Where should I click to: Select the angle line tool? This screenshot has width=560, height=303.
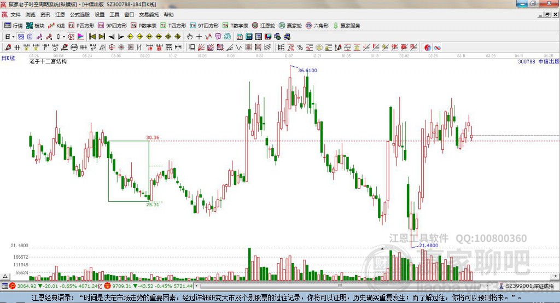(230, 47)
